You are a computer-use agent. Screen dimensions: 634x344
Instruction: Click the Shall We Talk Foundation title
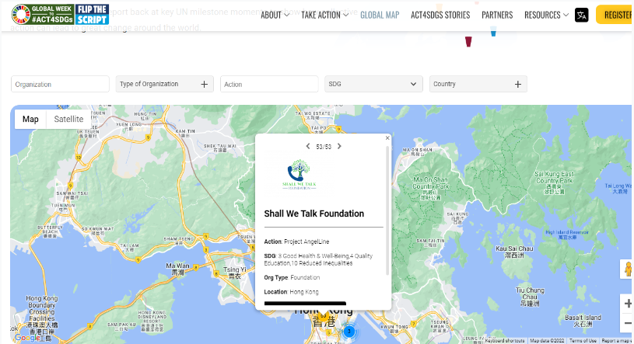click(313, 214)
